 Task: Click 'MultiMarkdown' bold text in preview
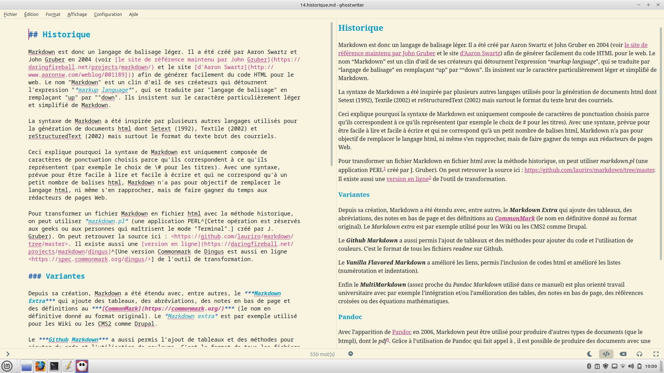[383, 285]
